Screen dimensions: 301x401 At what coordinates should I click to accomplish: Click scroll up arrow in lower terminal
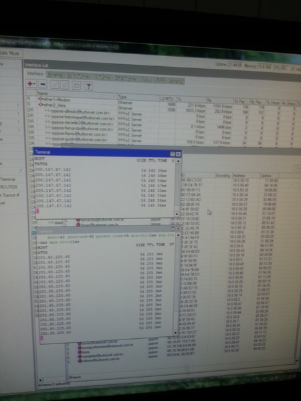click(x=178, y=235)
